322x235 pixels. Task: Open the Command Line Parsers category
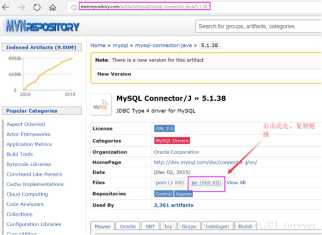point(34,175)
